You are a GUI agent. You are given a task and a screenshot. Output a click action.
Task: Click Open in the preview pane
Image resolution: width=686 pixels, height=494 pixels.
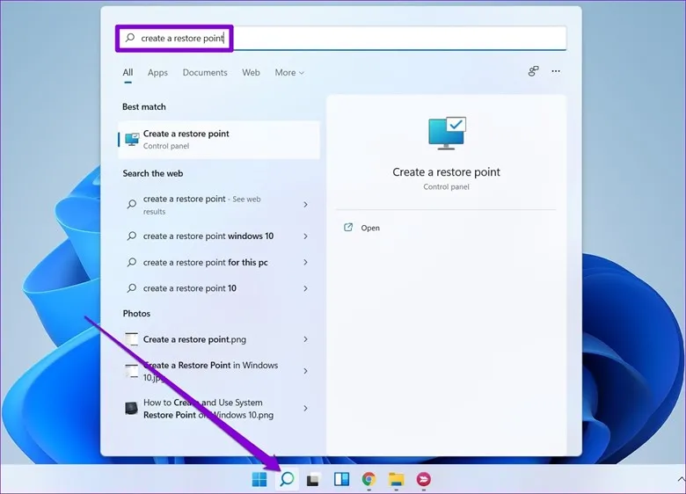370,228
